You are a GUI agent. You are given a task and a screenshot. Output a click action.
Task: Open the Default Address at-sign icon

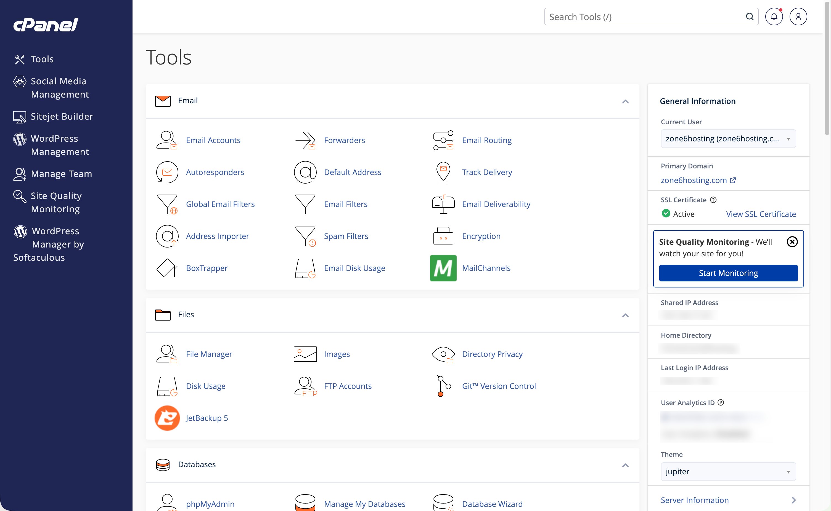point(305,172)
